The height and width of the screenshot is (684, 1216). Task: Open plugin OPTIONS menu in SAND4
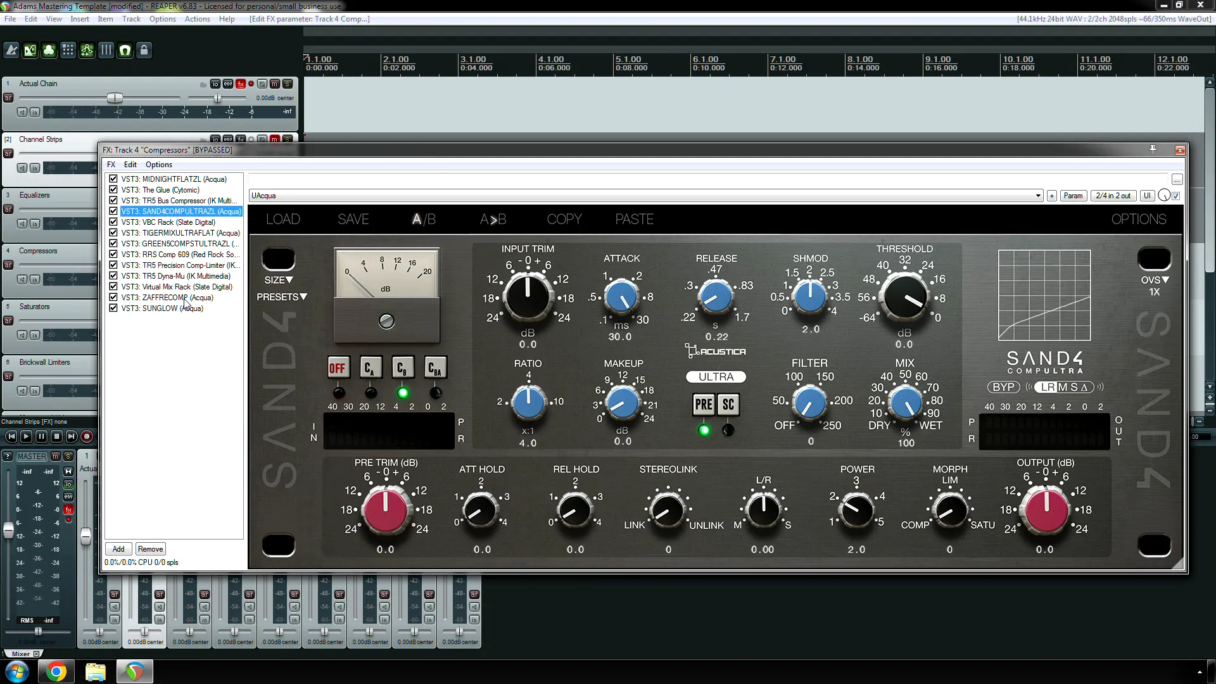pyautogui.click(x=1139, y=219)
